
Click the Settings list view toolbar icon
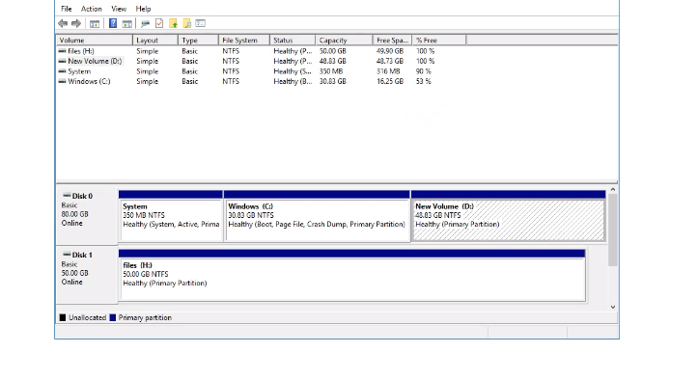(201, 23)
